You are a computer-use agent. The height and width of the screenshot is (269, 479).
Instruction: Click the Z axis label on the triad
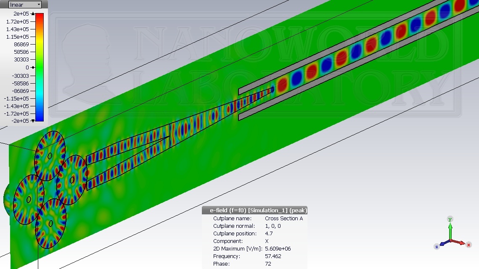(437, 247)
